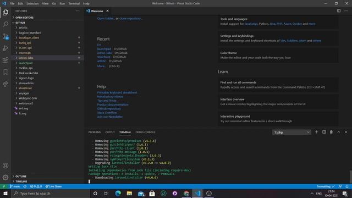The width and height of the screenshot is (352, 198).
Task: Open the Manage gear icon
Action: pyautogui.click(x=5, y=177)
